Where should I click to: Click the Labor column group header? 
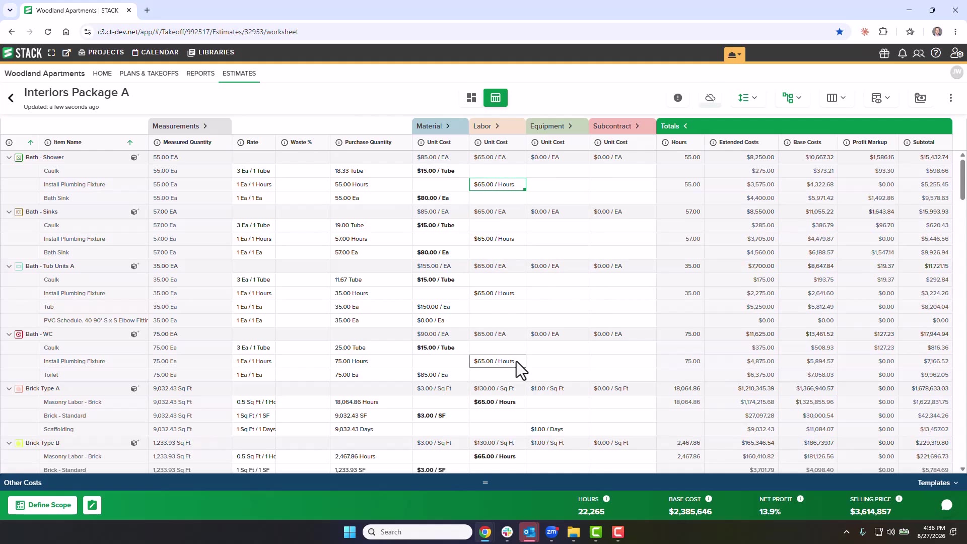tap(497, 126)
